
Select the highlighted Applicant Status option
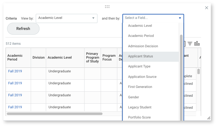151,56
